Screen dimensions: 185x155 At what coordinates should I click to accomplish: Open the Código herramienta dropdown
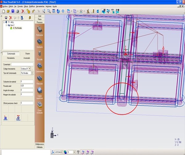click(30, 69)
